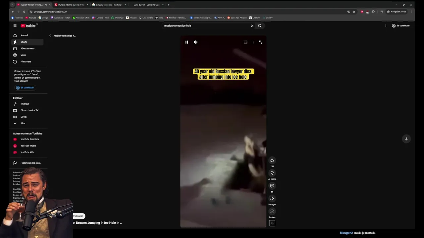Screen dimensions: 424x238
Task: Open the YouTube bookmark
Action: 31,18
